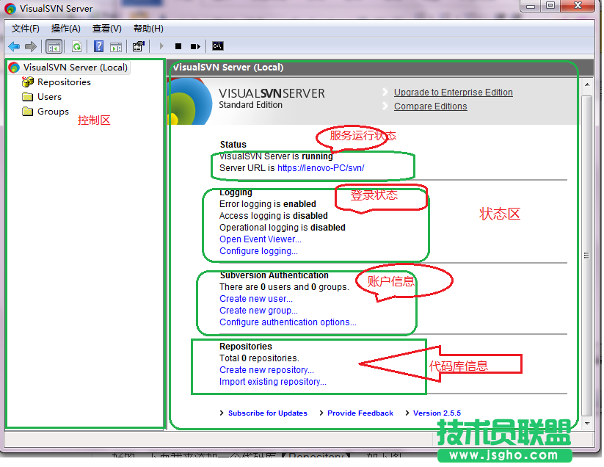604x467 pixels.
Task: Open the command prompt console icon
Action: coord(217,46)
